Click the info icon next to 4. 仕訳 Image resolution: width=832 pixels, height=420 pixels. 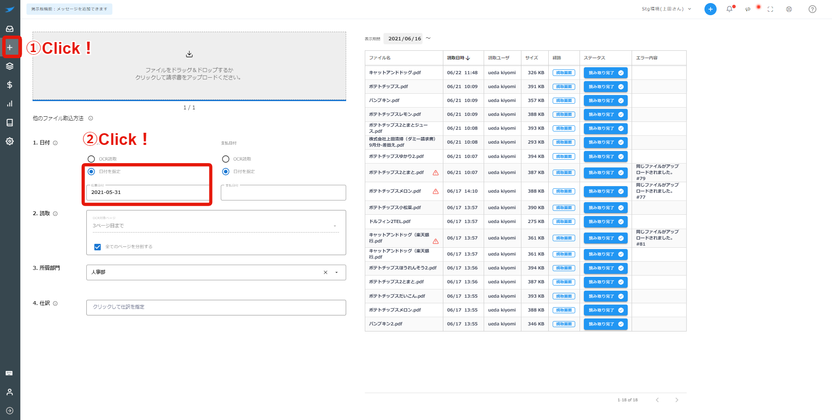coord(55,303)
